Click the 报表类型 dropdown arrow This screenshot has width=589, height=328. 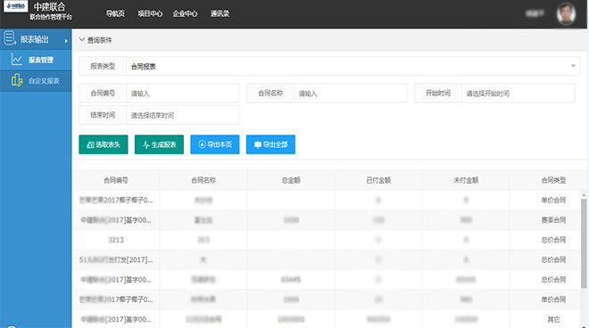click(x=573, y=66)
